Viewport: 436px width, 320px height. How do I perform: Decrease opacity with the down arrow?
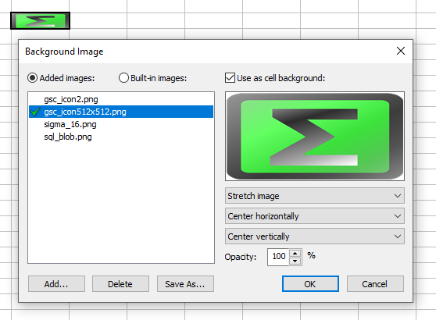[295, 261]
